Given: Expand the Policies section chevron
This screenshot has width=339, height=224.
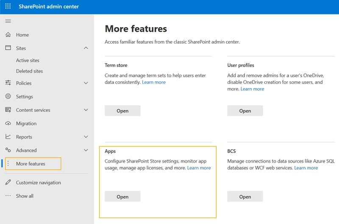Looking at the screenshot, I should click(x=86, y=83).
